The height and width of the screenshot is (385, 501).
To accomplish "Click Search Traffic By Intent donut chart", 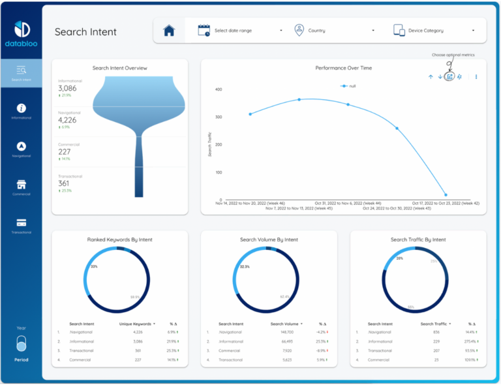I will coord(415,279).
